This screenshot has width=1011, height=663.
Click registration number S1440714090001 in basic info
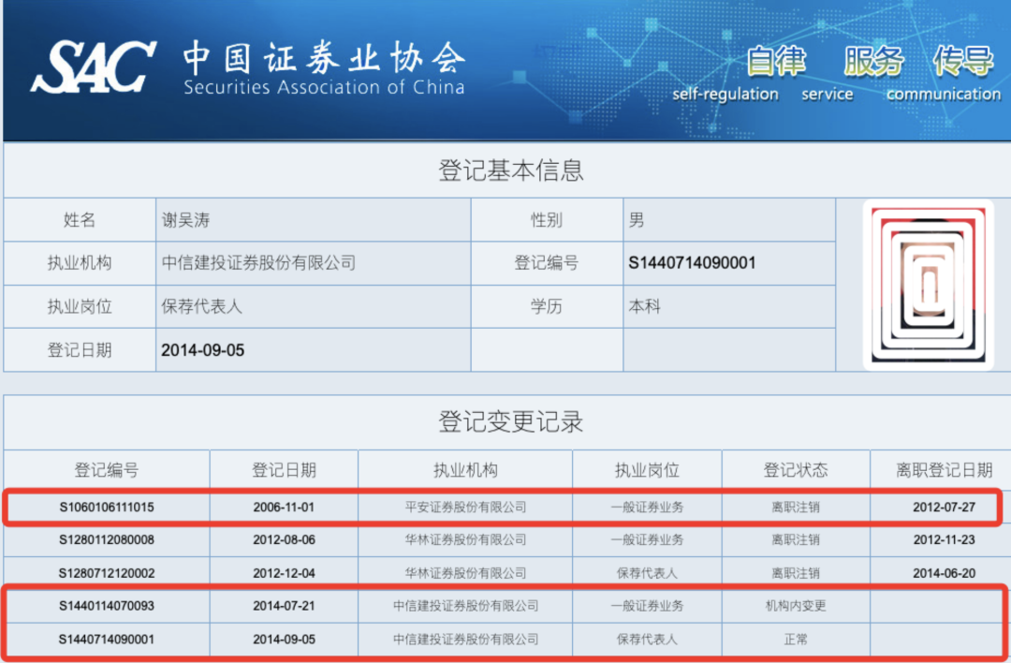692,262
